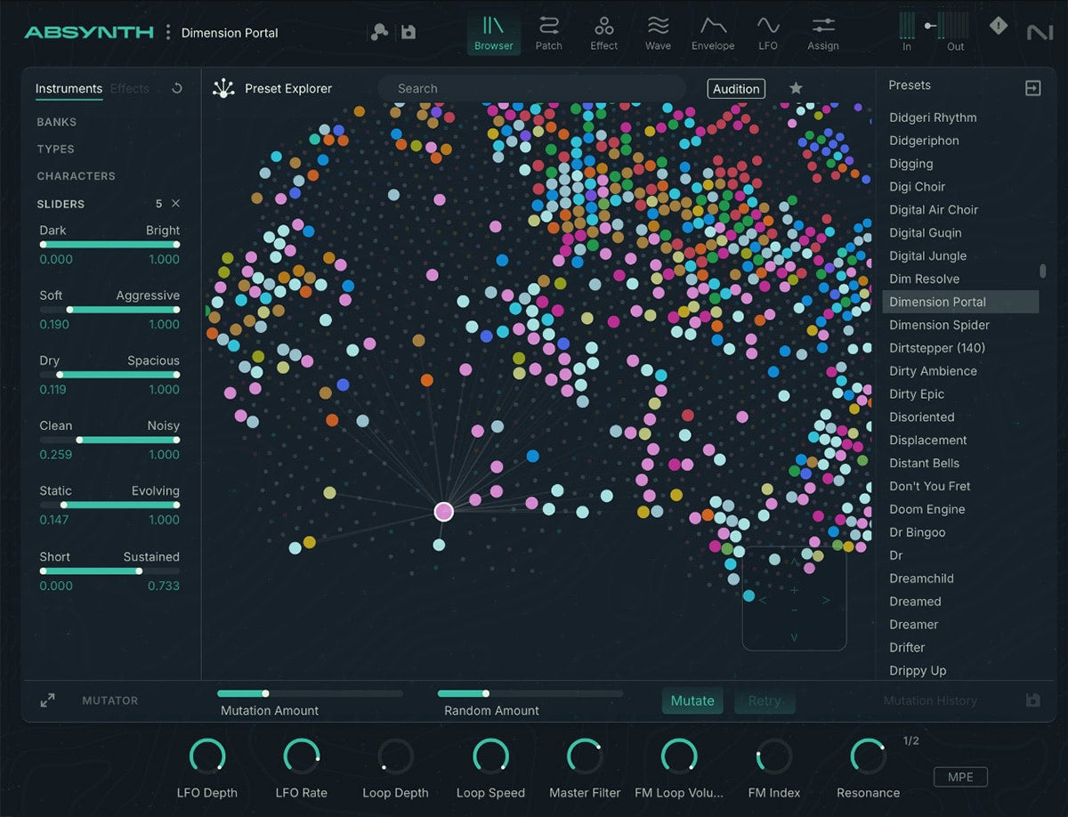Open the Envelope page
Viewport: 1068px width, 817px height.
[713, 33]
